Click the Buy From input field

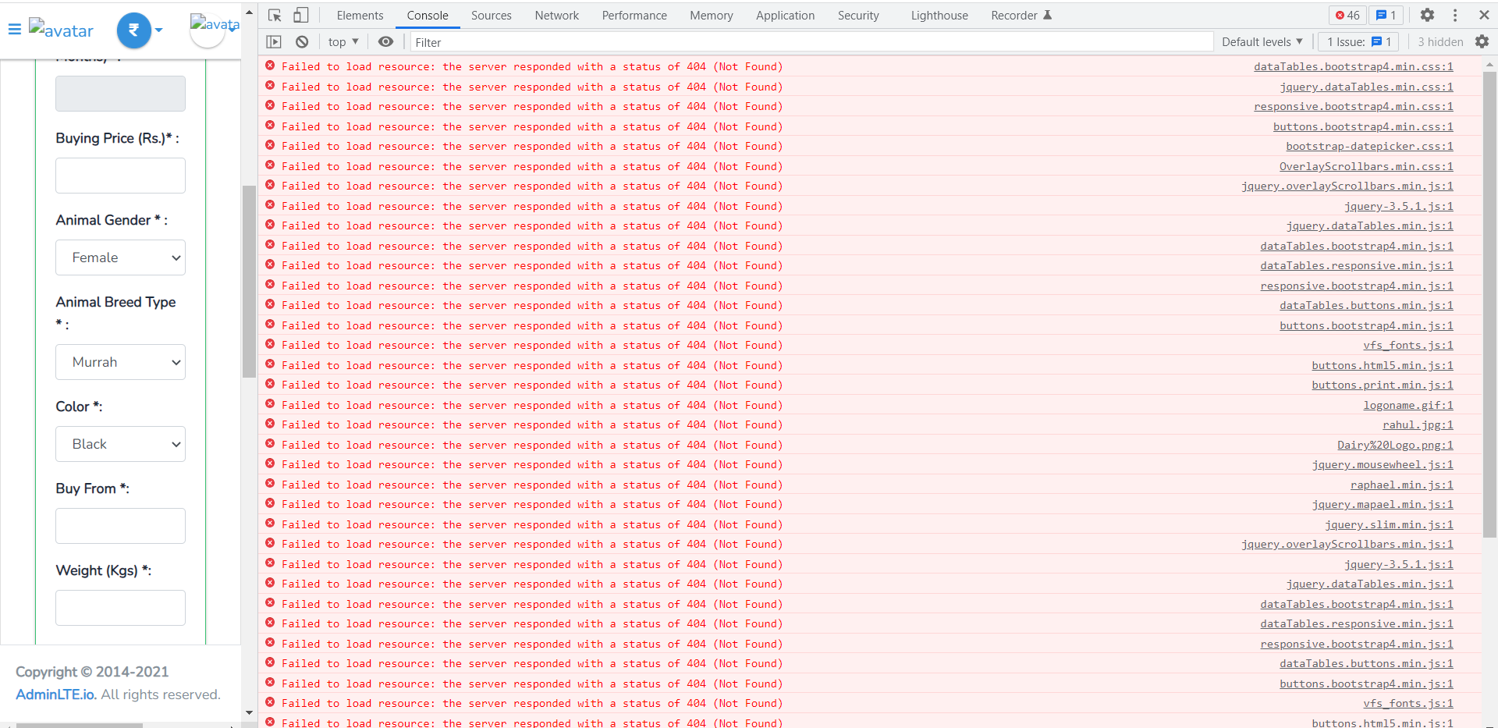point(120,526)
